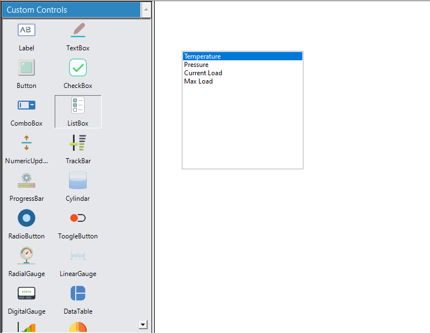Pick the bar chart control icon
The width and height of the screenshot is (430, 333).
pos(27,327)
